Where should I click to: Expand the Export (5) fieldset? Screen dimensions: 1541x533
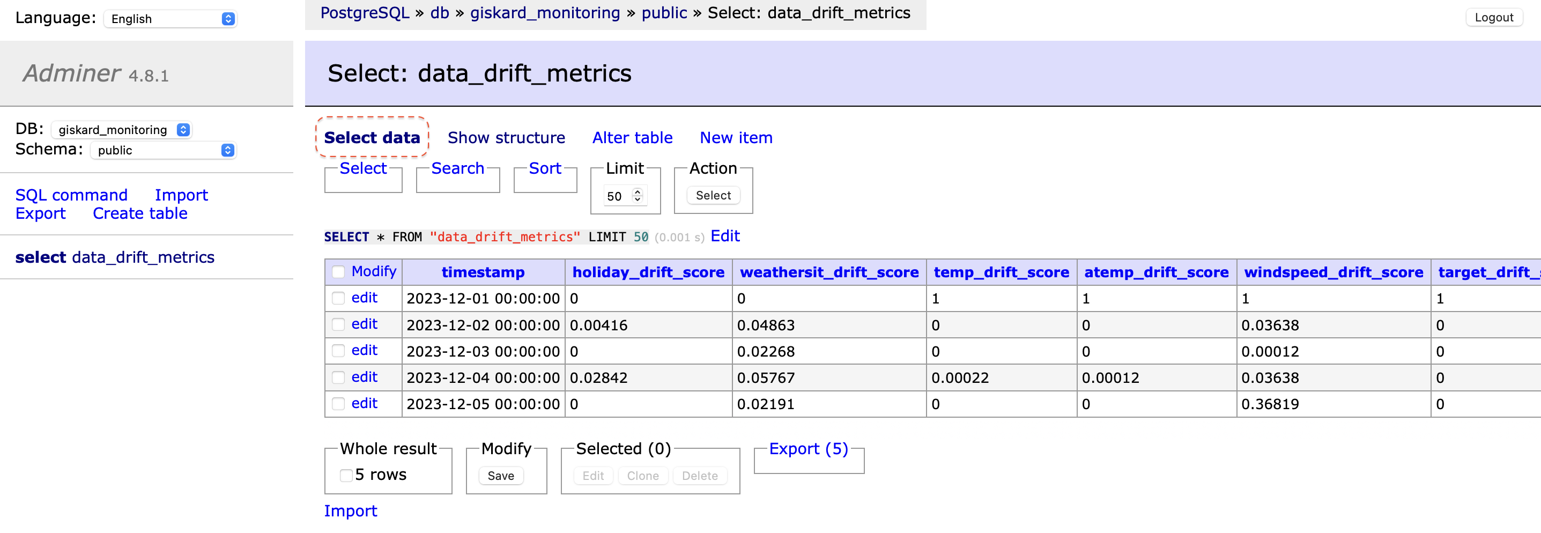pyautogui.click(x=808, y=449)
